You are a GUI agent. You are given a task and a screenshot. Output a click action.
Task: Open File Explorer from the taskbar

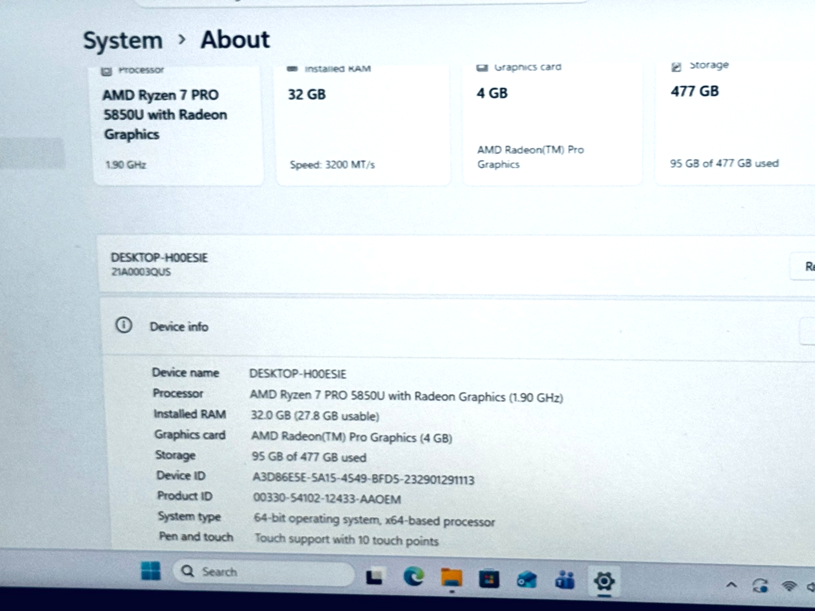point(451,578)
